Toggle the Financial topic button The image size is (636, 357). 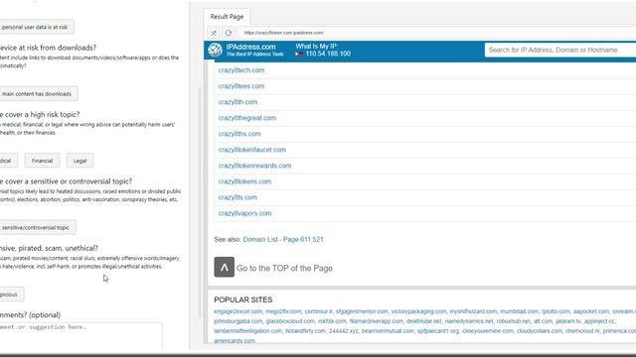tap(42, 161)
